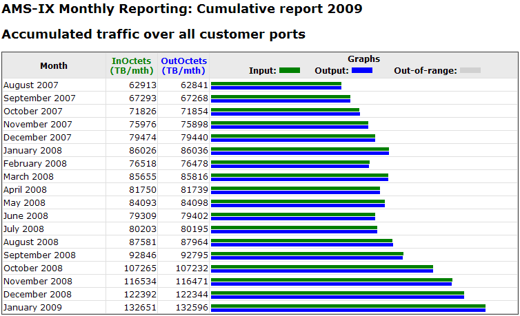Select the January 2009 row label

point(32,308)
